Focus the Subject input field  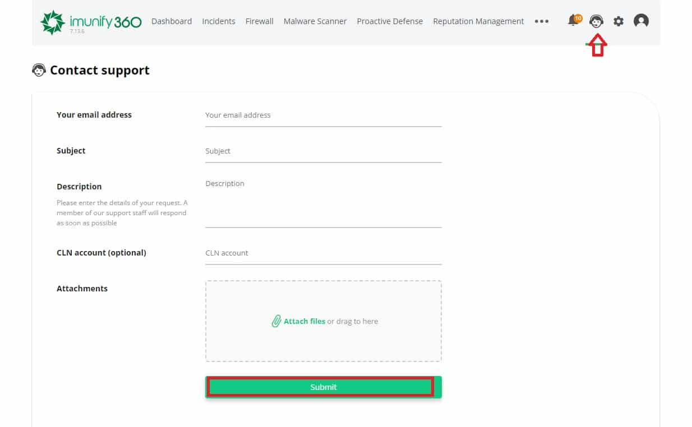click(x=324, y=151)
